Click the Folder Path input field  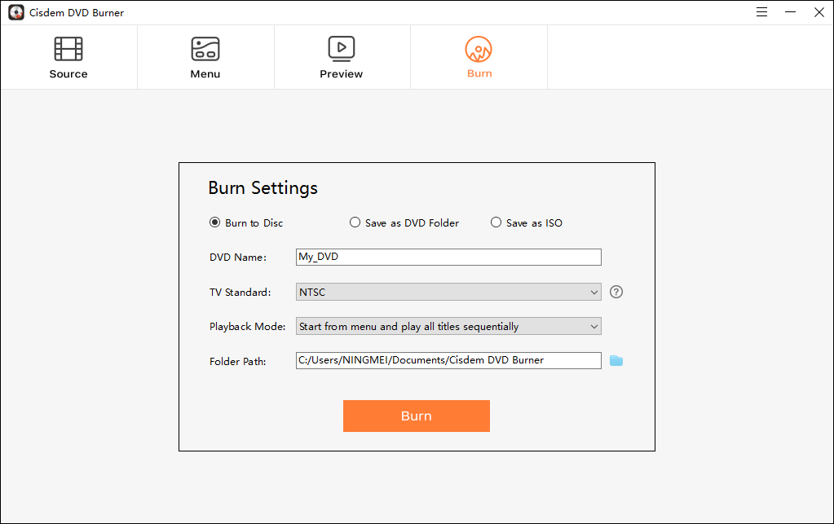pyautogui.click(x=448, y=360)
